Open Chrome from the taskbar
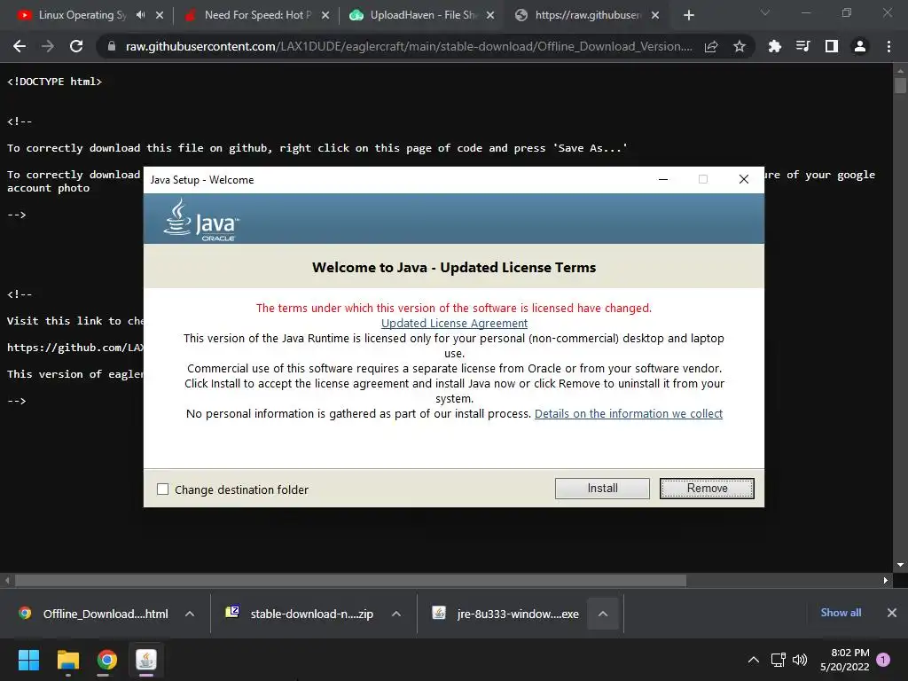The image size is (908, 681). [106, 660]
